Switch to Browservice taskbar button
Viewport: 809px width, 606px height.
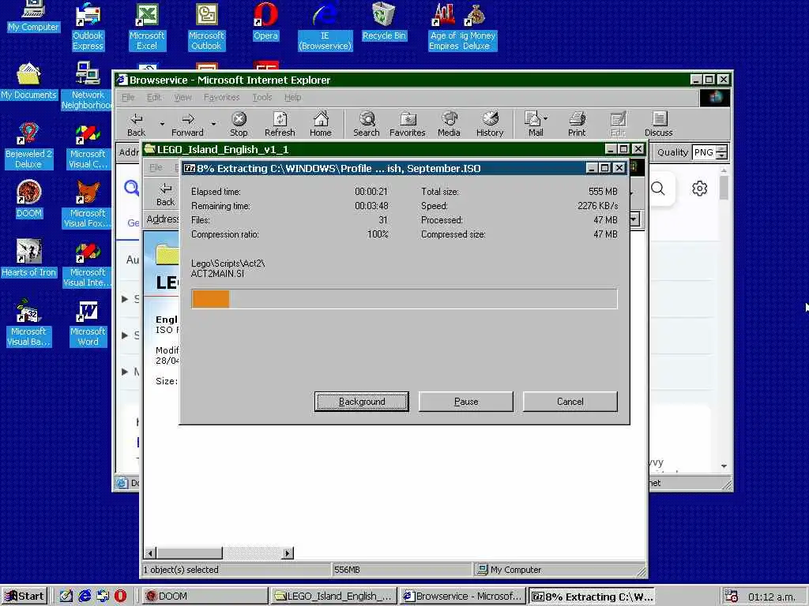tap(463, 597)
